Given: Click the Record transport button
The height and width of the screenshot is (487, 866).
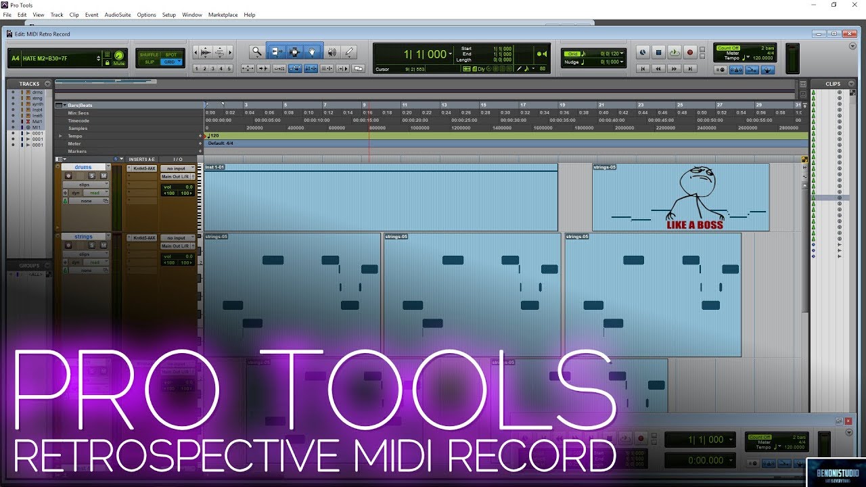Looking at the screenshot, I should point(690,52).
